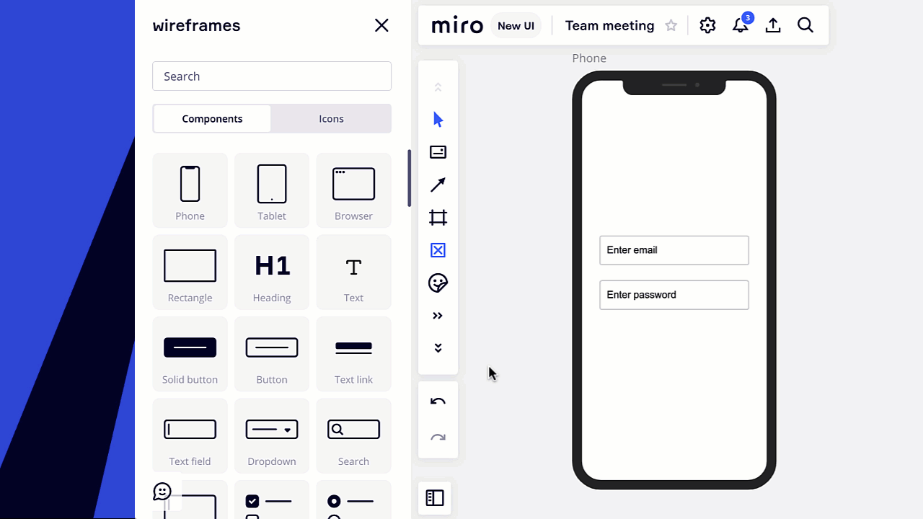Click the Enter password field
Screen dimensions: 923x519
pos(674,295)
